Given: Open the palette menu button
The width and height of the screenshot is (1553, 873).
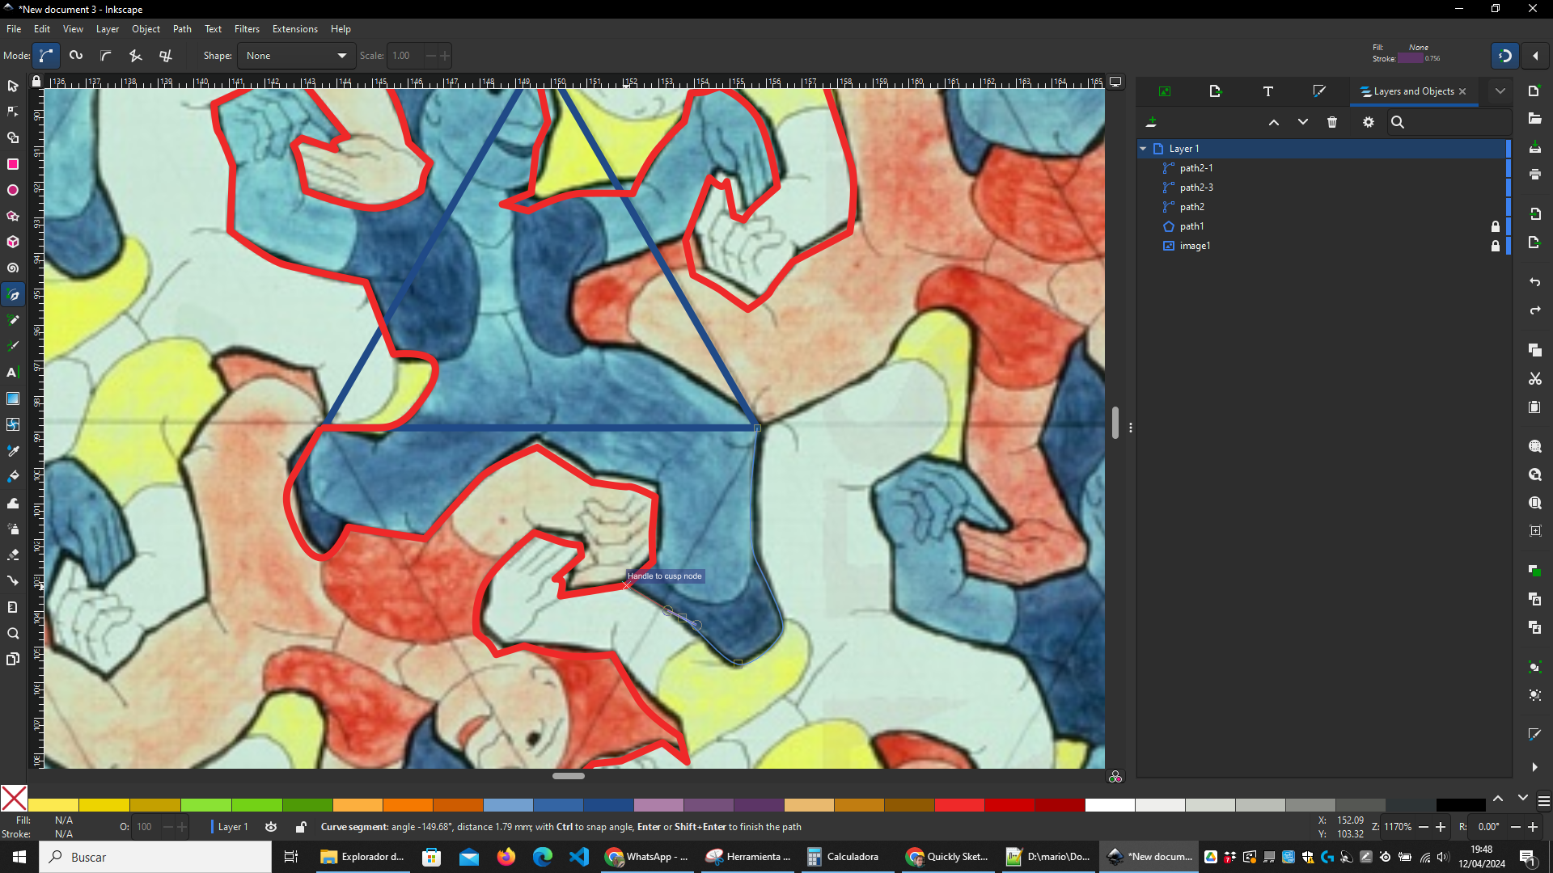Looking at the screenshot, I should [x=1544, y=801].
